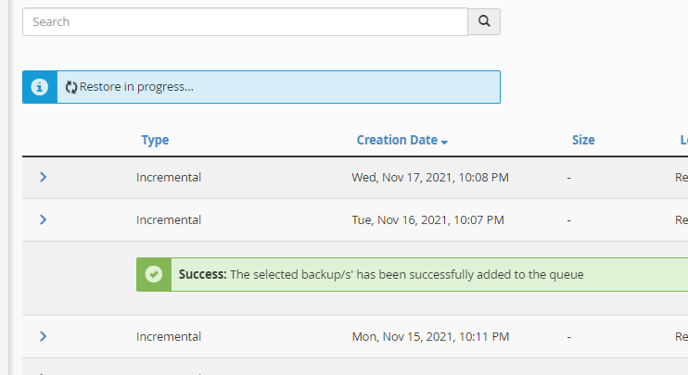Click the Creation Date sort arrow
688x375 pixels.
click(x=445, y=142)
